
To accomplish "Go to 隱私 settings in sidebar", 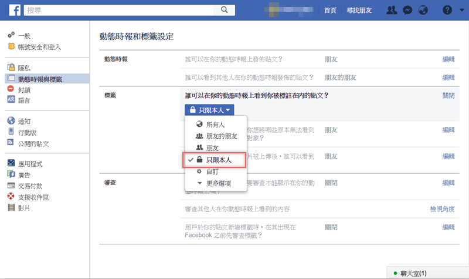I will [25, 68].
